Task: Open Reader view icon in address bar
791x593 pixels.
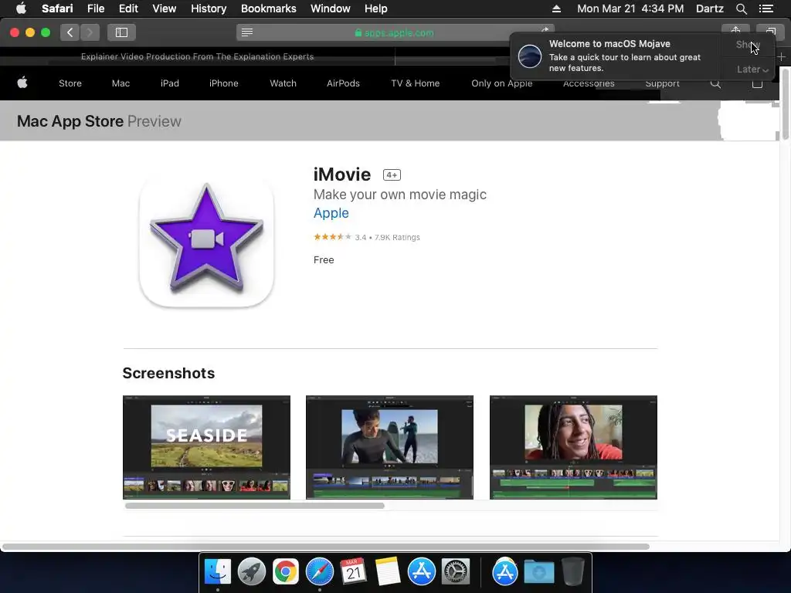Action: coord(247,32)
